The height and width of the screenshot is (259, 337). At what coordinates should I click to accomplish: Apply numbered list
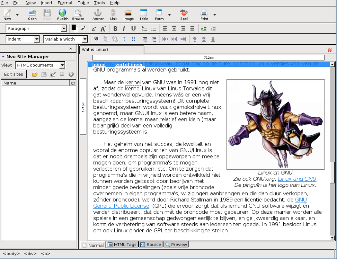[145, 29]
